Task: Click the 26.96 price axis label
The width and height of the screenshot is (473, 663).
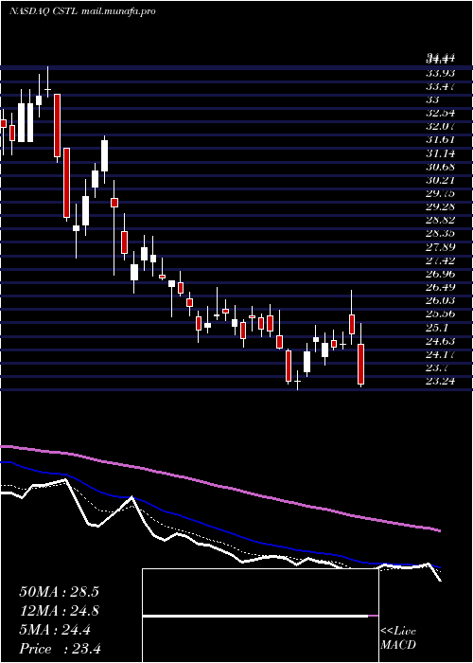Action: coord(440,274)
